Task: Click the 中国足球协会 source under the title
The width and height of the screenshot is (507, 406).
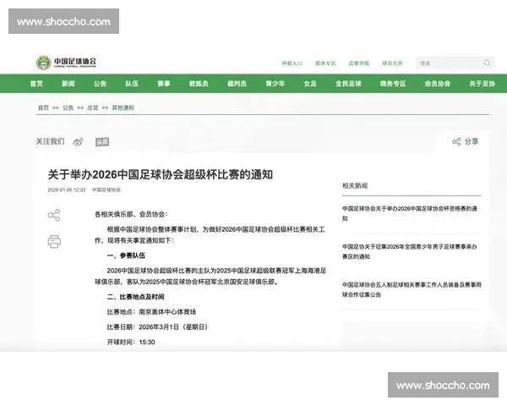Action: (x=106, y=189)
